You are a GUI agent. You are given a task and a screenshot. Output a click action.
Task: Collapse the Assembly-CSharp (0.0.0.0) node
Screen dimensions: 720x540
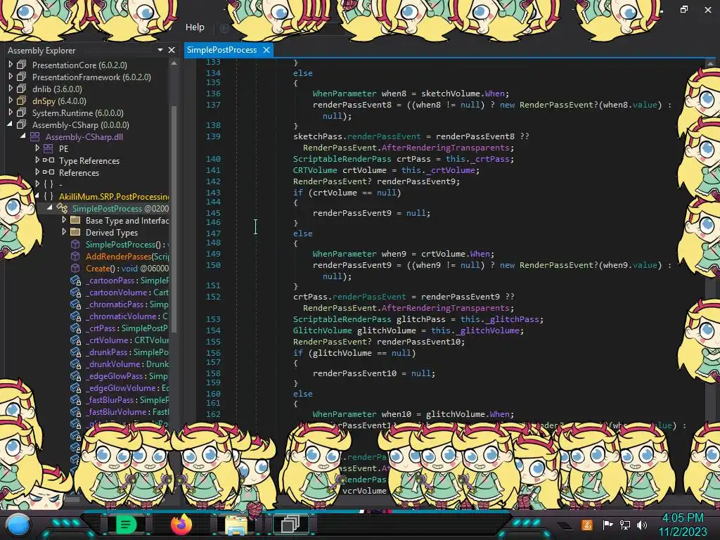click(10, 124)
